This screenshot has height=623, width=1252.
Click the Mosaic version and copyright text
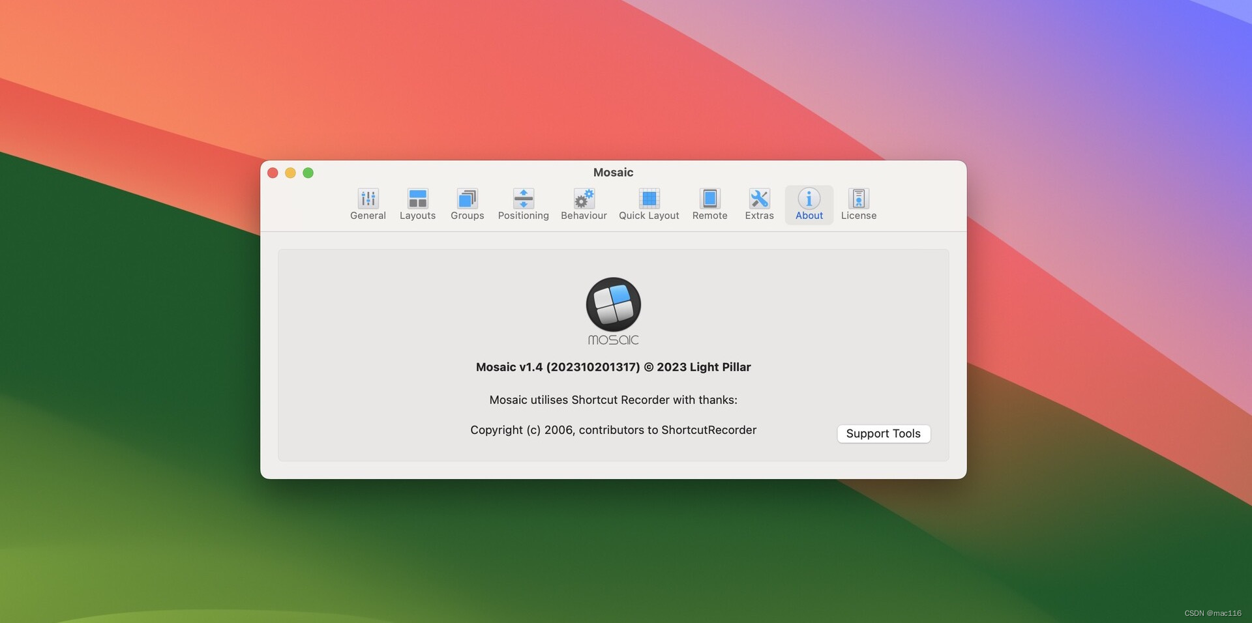613,367
